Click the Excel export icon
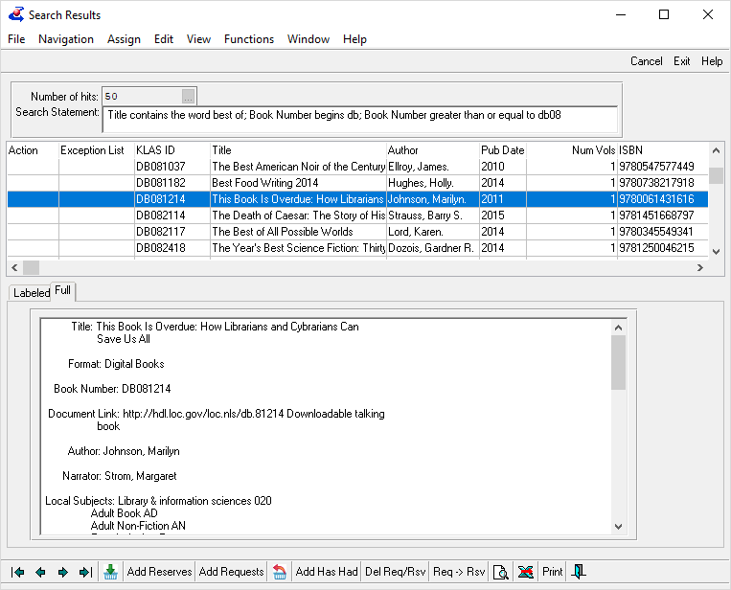The height and width of the screenshot is (590, 731). pos(525,572)
